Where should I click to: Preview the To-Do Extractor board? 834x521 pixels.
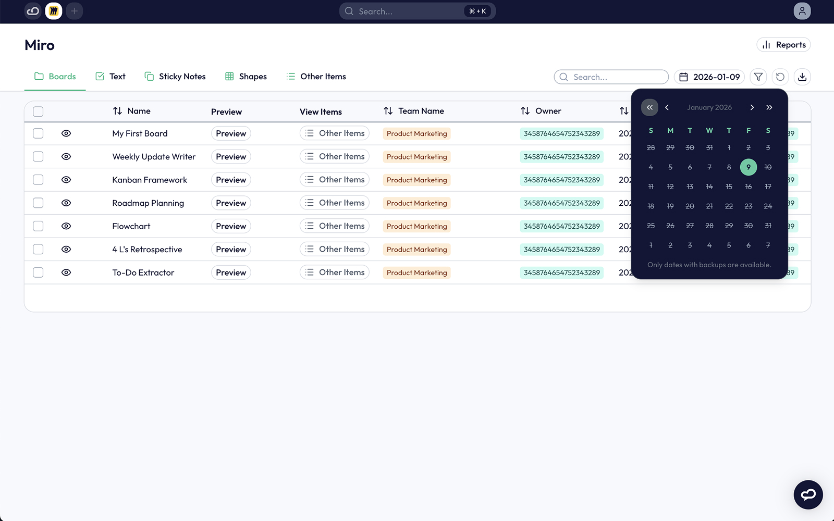click(231, 272)
